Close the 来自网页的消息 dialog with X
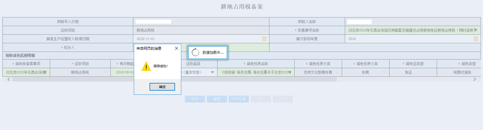This screenshot has width=483, height=130. 177,48
